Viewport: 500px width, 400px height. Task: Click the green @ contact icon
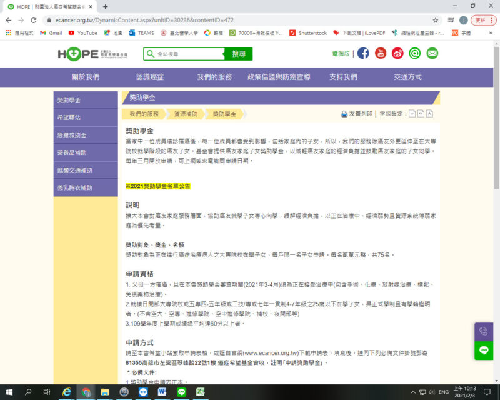[414, 54]
